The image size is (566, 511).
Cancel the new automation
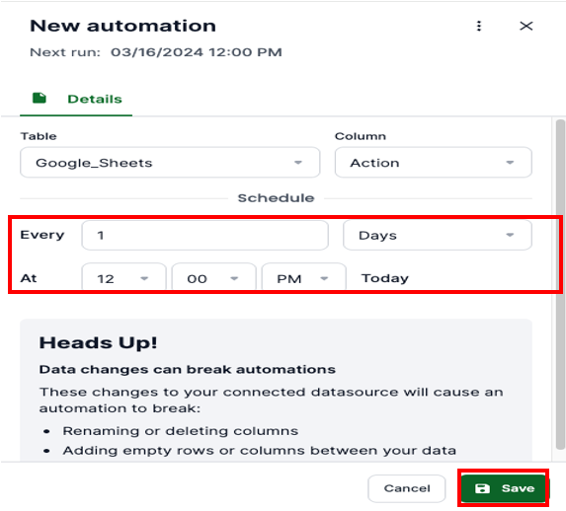pos(407,488)
